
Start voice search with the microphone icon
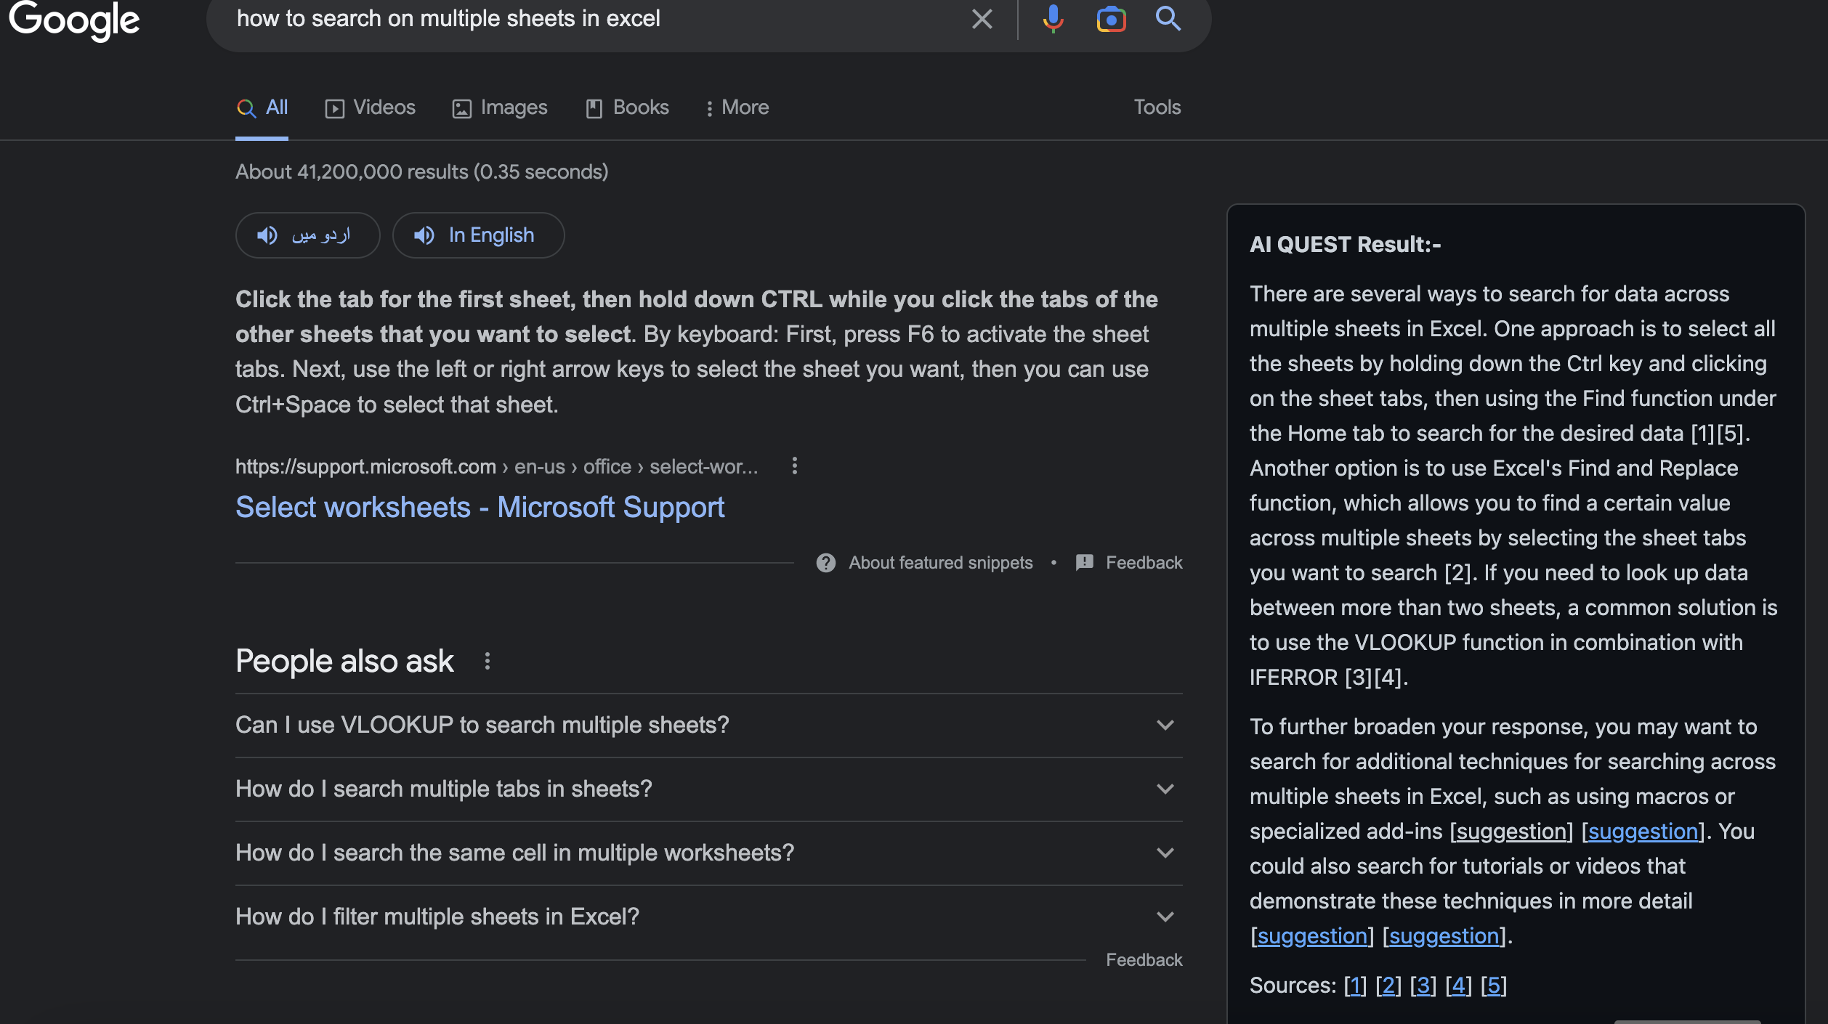1053,19
